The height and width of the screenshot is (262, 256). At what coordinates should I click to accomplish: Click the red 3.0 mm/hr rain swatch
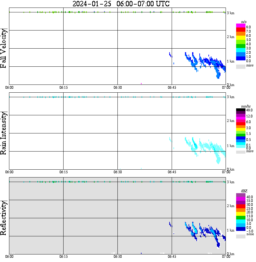click(x=241, y=124)
